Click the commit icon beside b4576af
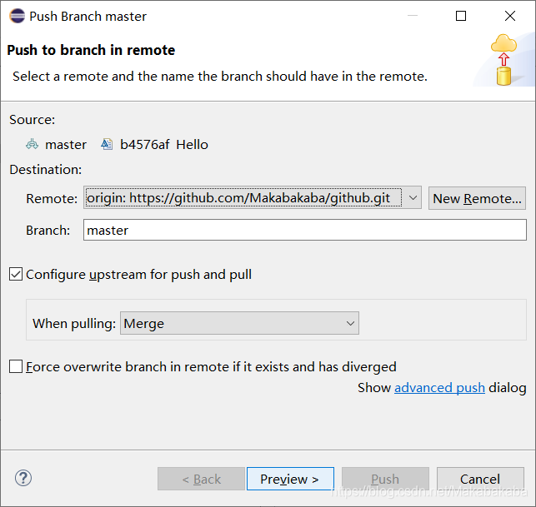 click(107, 144)
